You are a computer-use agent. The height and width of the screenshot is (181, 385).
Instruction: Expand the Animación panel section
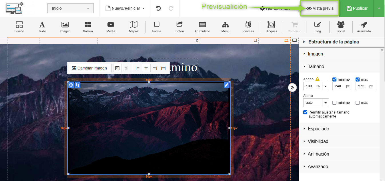(318, 154)
